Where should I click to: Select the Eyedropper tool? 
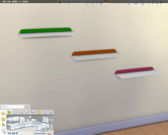point(64,2)
